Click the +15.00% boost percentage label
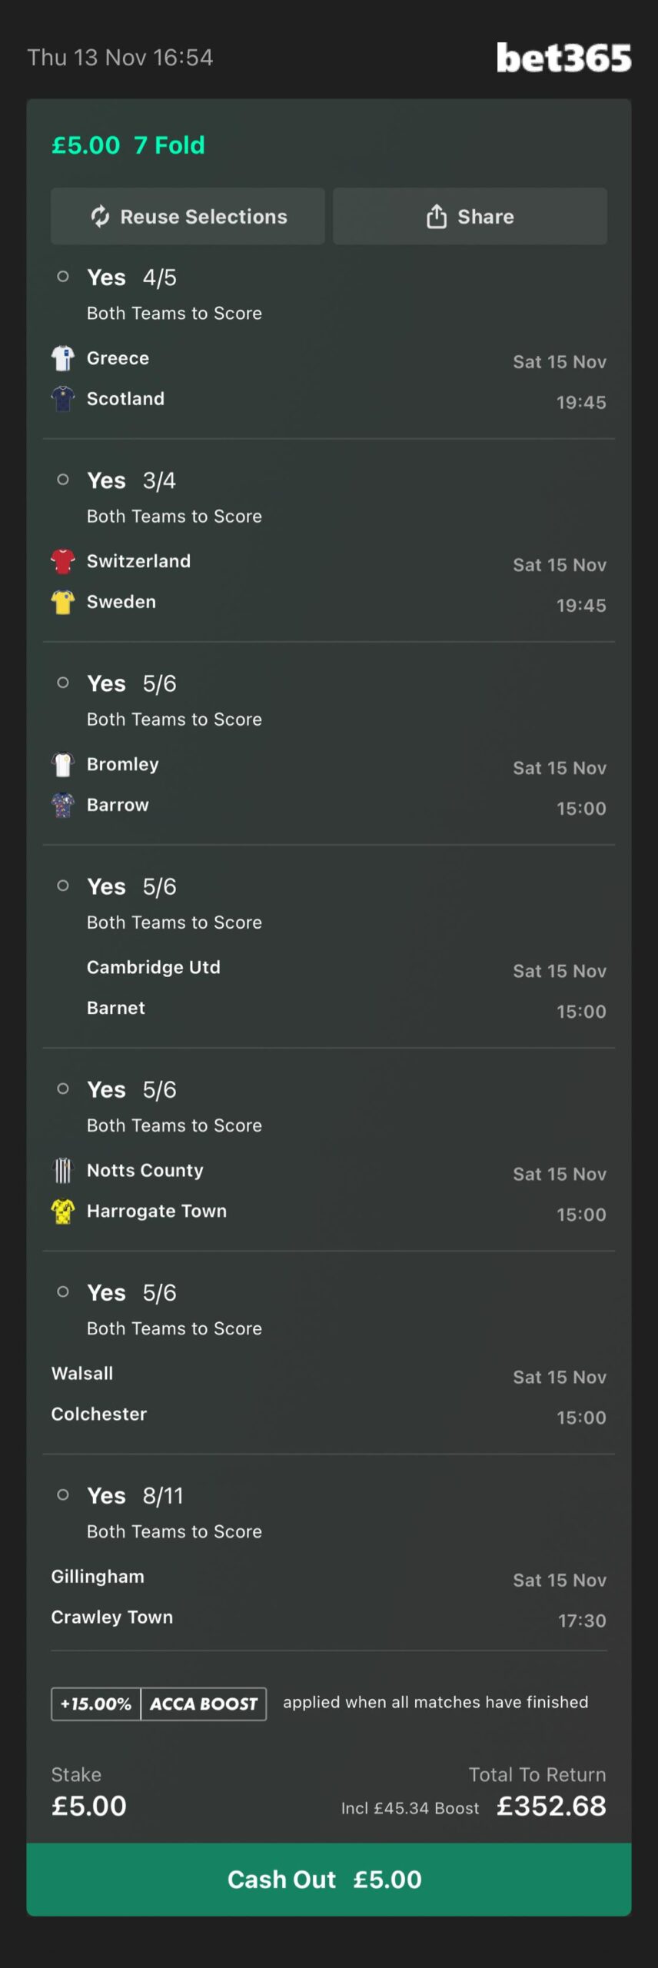Screen dimensions: 658x1968 coord(96,1704)
